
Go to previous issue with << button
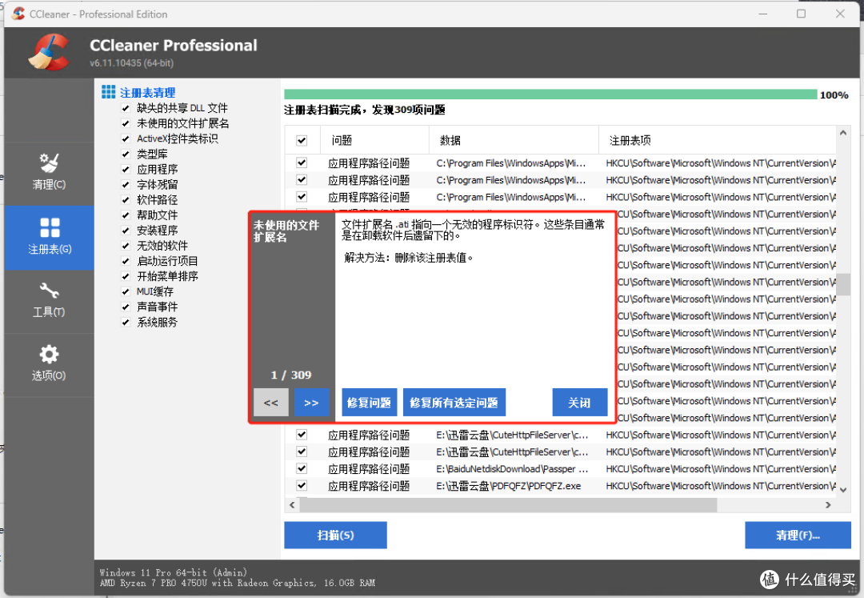pyautogui.click(x=270, y=403)
